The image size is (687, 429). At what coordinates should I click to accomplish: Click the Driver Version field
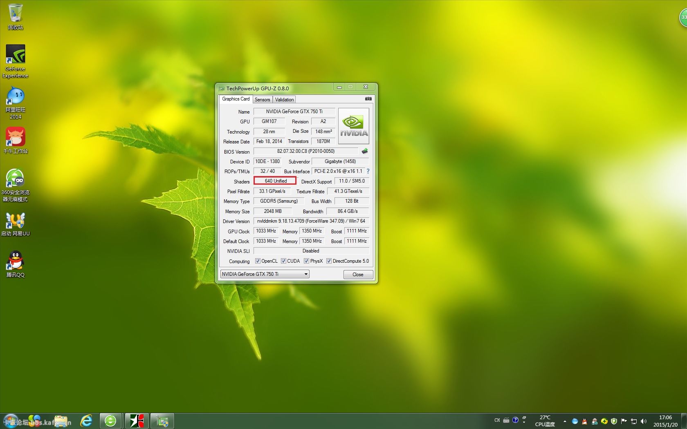click(311, 221)
